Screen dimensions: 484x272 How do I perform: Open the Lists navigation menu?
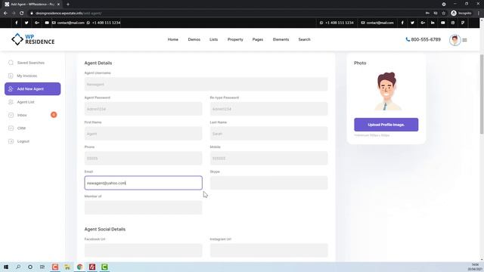(213, 39)
